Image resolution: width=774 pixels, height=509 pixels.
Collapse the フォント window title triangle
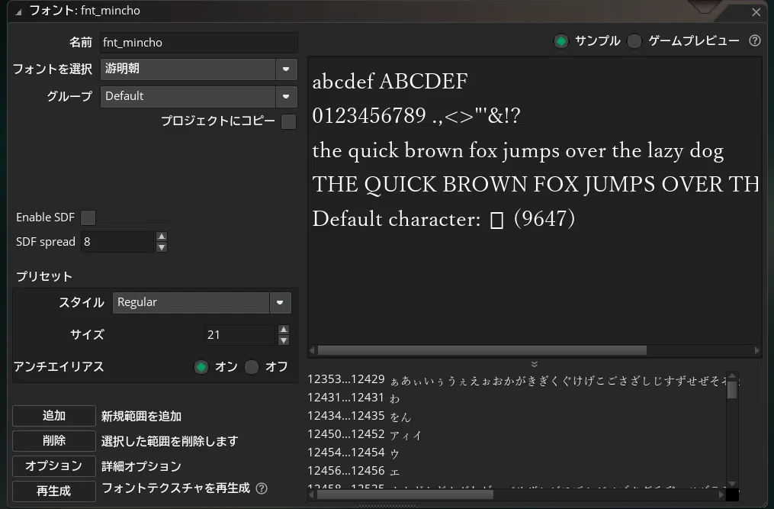pos(18,12)
